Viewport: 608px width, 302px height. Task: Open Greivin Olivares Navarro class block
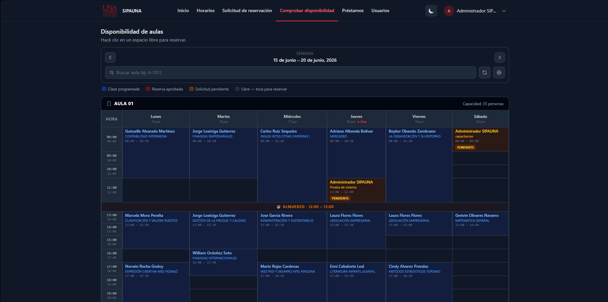[480, 223]
